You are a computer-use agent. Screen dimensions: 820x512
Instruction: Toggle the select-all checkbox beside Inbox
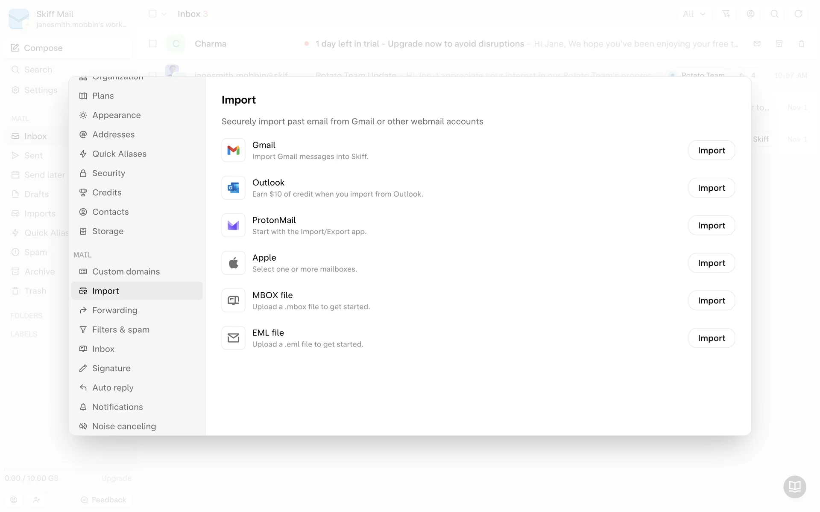pos(152,14)
